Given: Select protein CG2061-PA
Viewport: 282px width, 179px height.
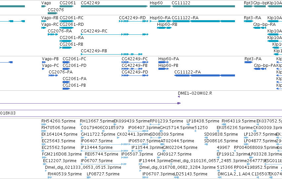Looking at the screenshot, I should 75,79.
